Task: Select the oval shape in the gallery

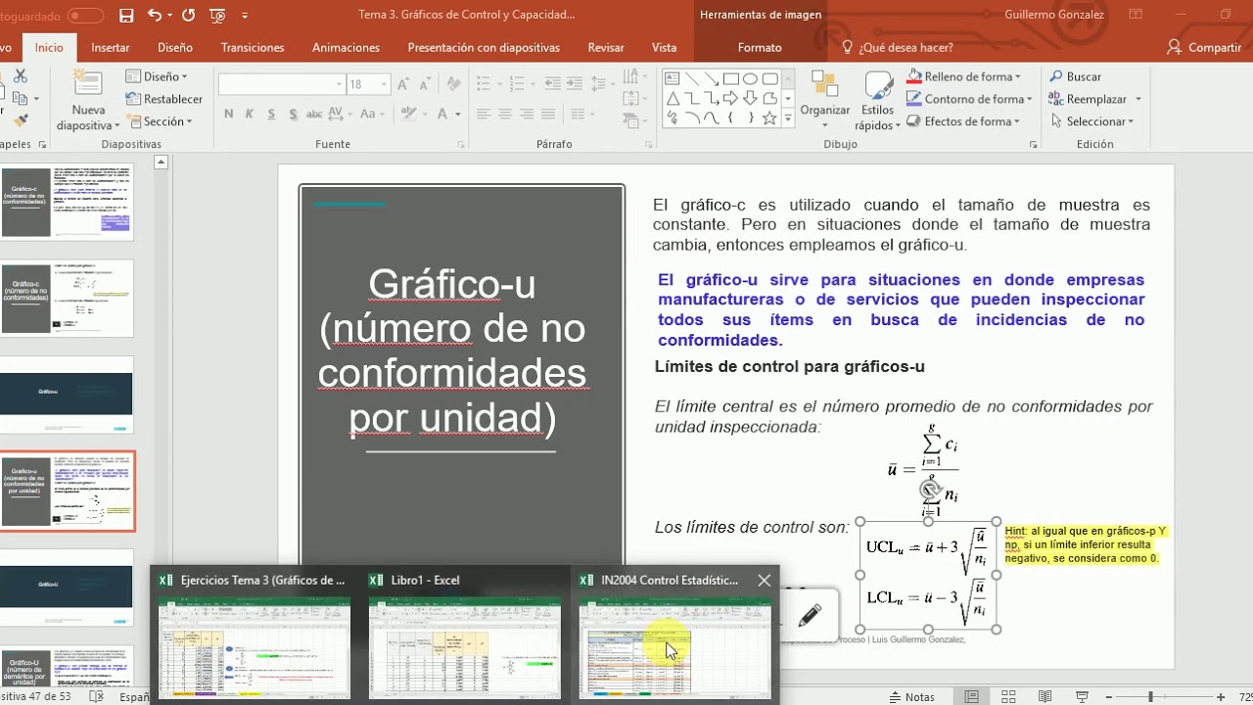Action: (751, 78)
